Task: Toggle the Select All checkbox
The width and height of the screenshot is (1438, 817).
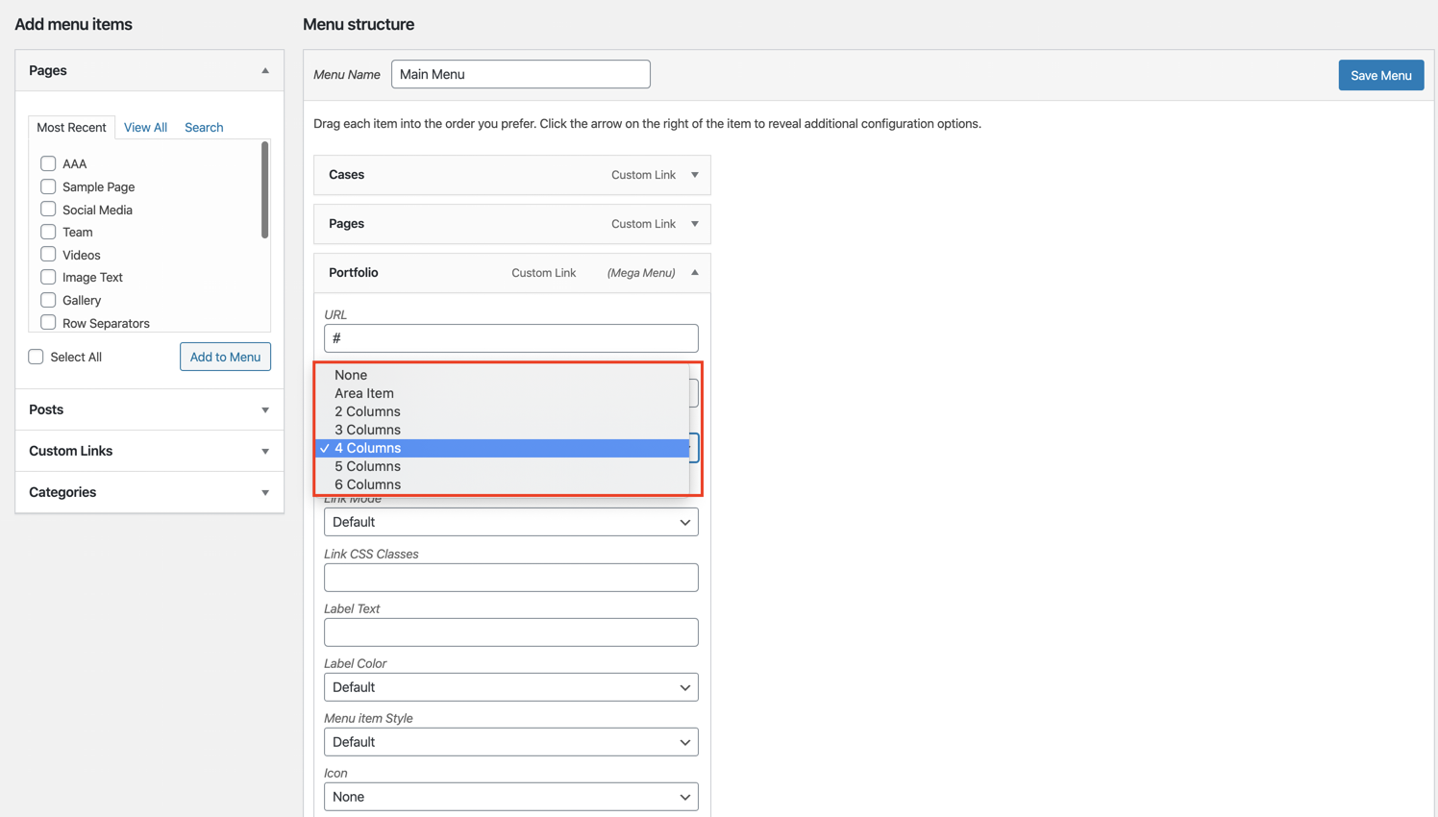Action: [37, 357]
